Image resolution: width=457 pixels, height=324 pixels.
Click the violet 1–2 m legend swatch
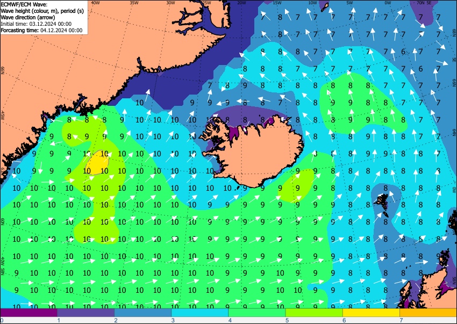[85, 313]
